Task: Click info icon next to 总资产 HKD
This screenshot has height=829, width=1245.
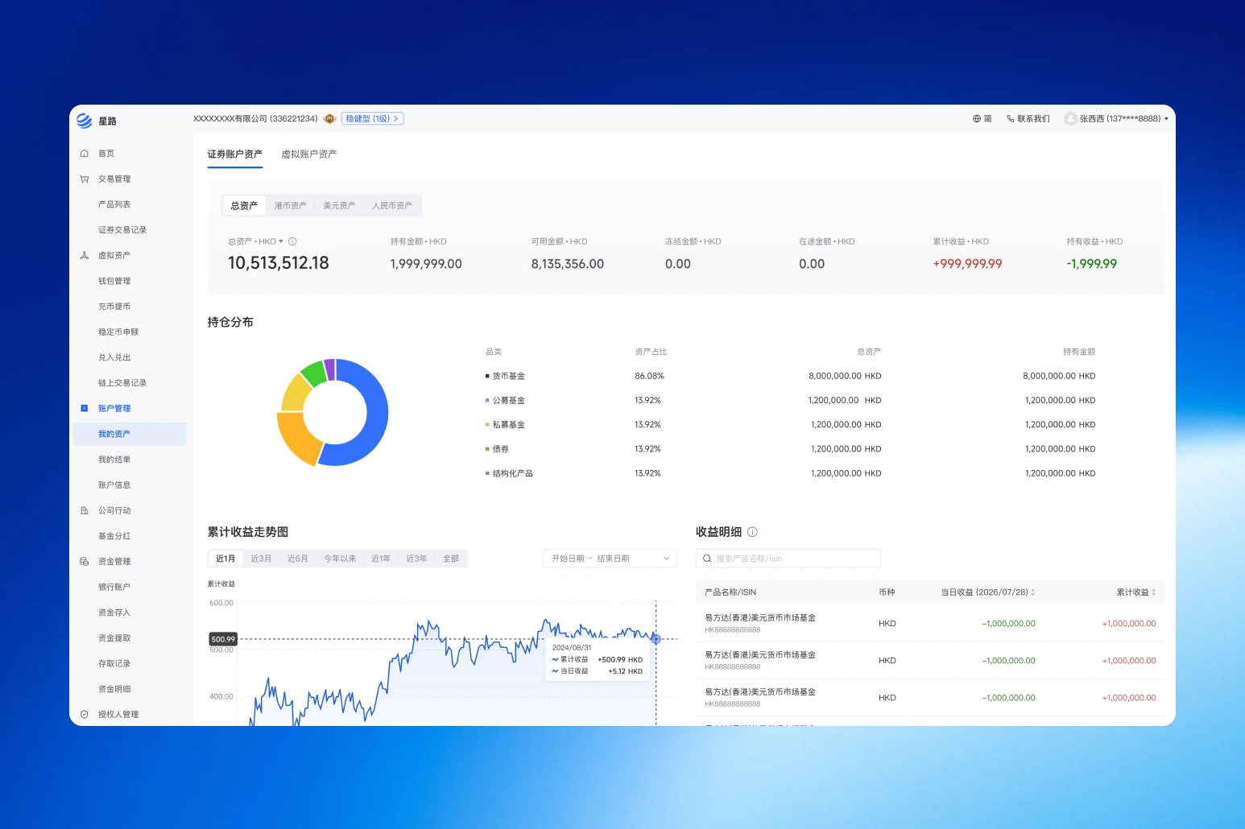Action: pos(292,241)
